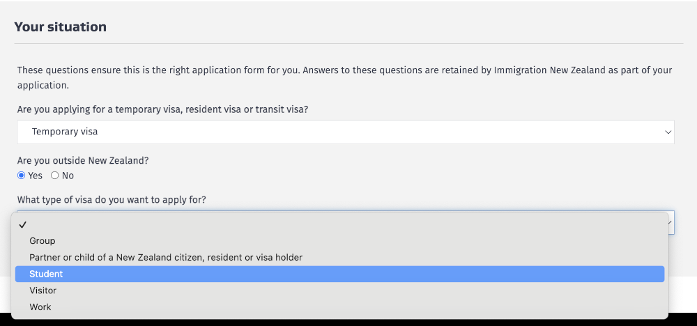Viewport: 697px width, 326px height.
Task: Click the "Are you outside New Zealand?" label
Action: coord(83,160)
